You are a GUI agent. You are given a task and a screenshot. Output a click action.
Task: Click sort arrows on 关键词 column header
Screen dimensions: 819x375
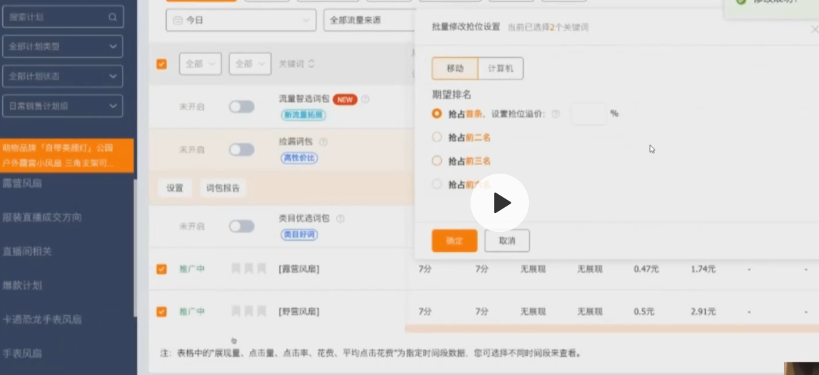point(312,64)
